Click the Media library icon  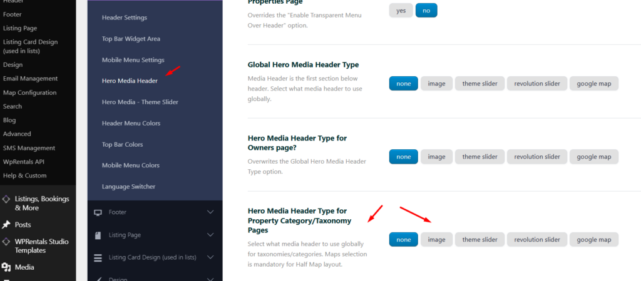pyautogui.click(x=6, y=267)
